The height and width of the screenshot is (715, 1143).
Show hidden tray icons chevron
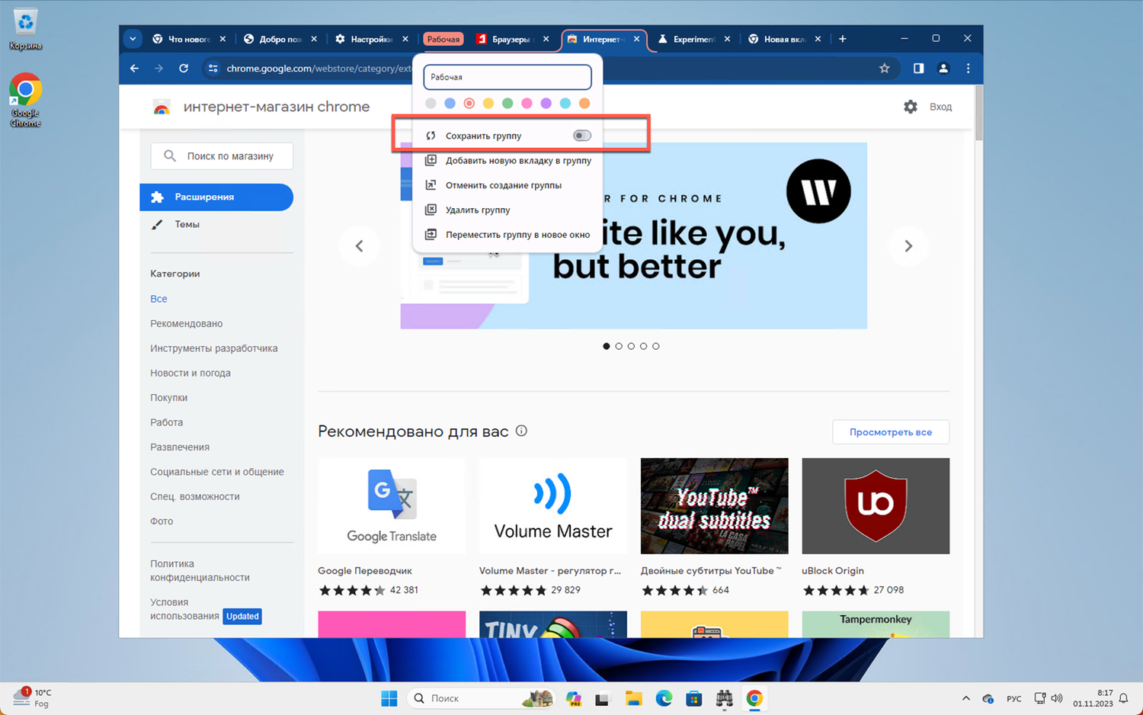click(x=965, y=698)
